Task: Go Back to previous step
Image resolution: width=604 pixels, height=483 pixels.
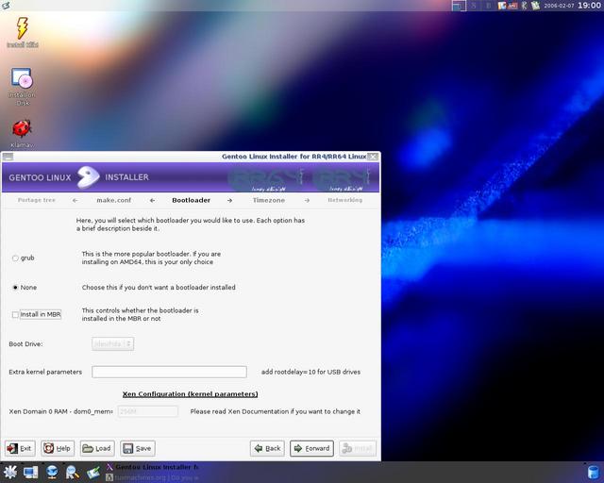Action: click(267, 448)
